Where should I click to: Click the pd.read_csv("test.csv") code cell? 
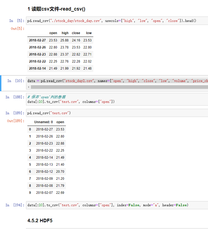point(49,113)
